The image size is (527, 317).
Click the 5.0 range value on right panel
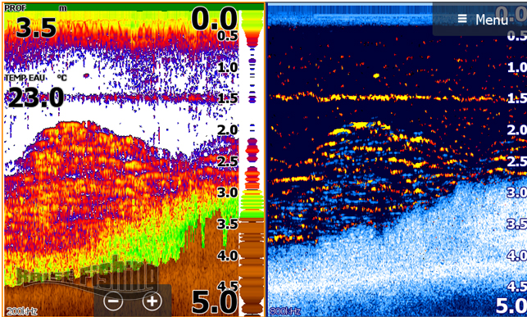[511, 306]
